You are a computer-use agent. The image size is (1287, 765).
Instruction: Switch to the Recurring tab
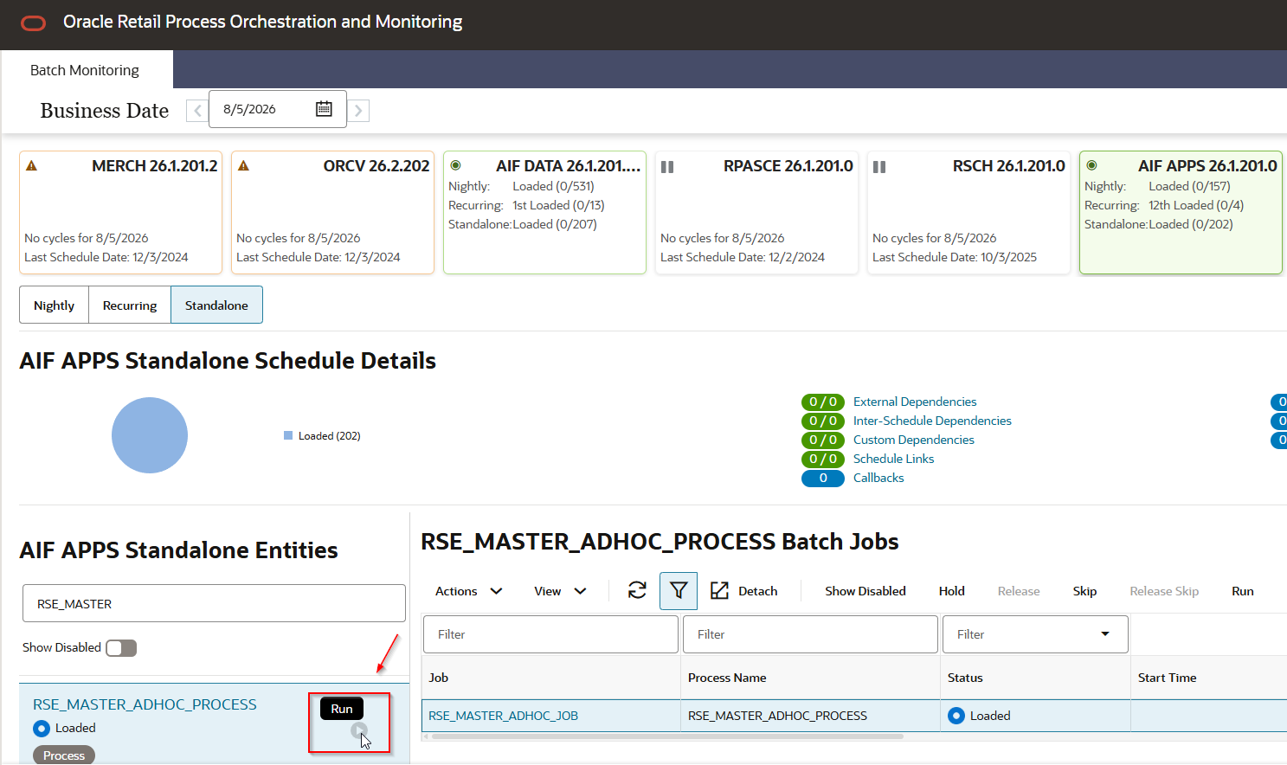tap(130, 305)
